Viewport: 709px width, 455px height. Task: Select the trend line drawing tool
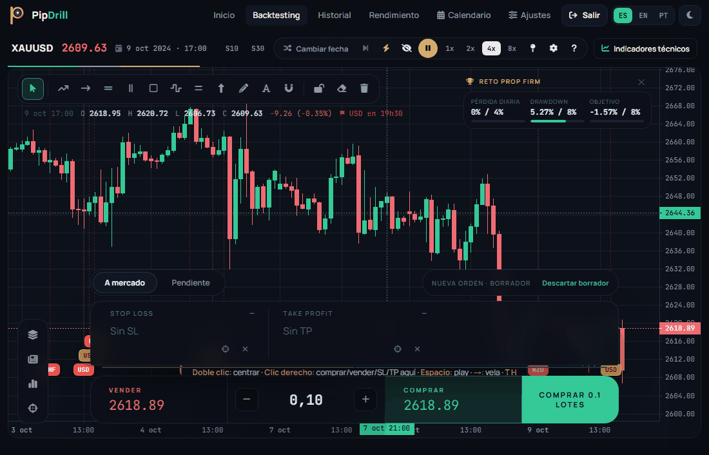pos(63,89)
